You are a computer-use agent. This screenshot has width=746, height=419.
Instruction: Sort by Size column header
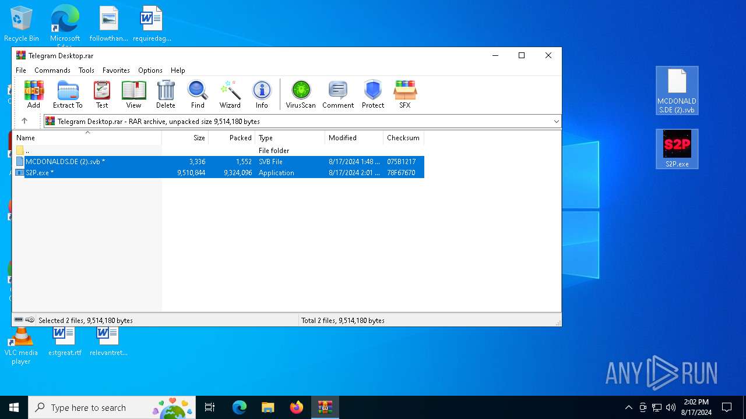(185, 138)
